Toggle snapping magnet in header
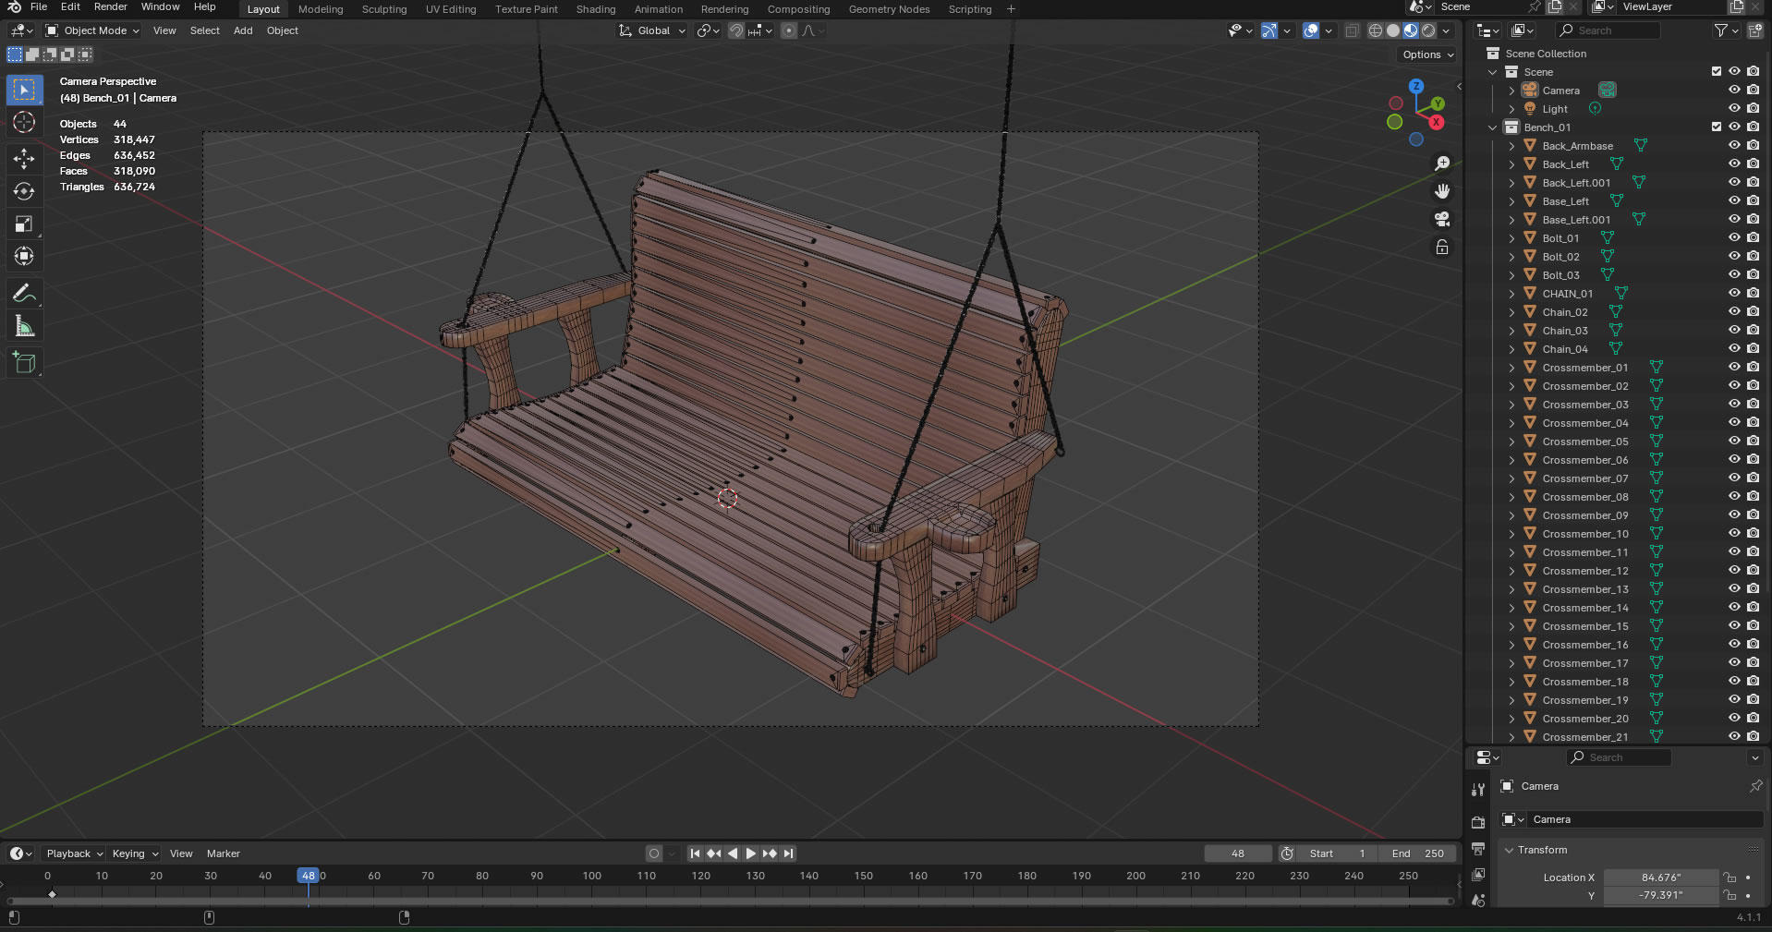 coord(736,30)
